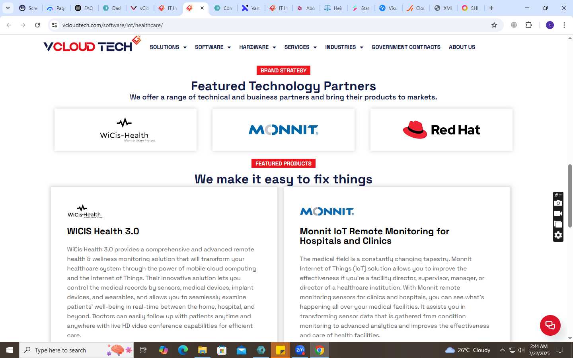Expand the SOFTWARE dropdown menu
This screenshot has width=573, height=358.
(213, 47)
